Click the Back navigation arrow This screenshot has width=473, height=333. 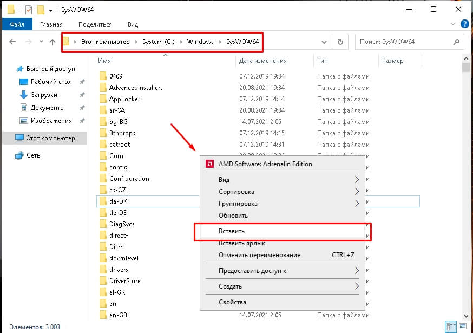point(12,42)
